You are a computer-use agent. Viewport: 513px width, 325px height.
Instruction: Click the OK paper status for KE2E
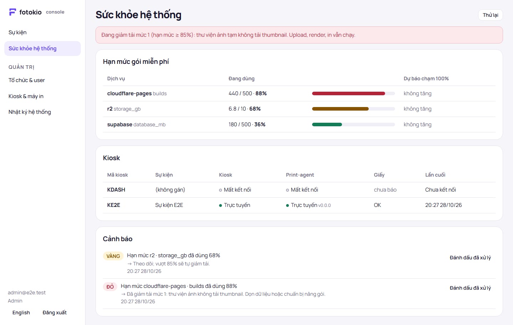click(378, 205)
